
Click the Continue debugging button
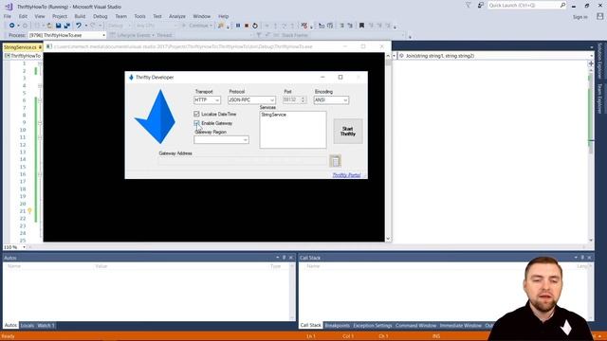click(197, 26)
